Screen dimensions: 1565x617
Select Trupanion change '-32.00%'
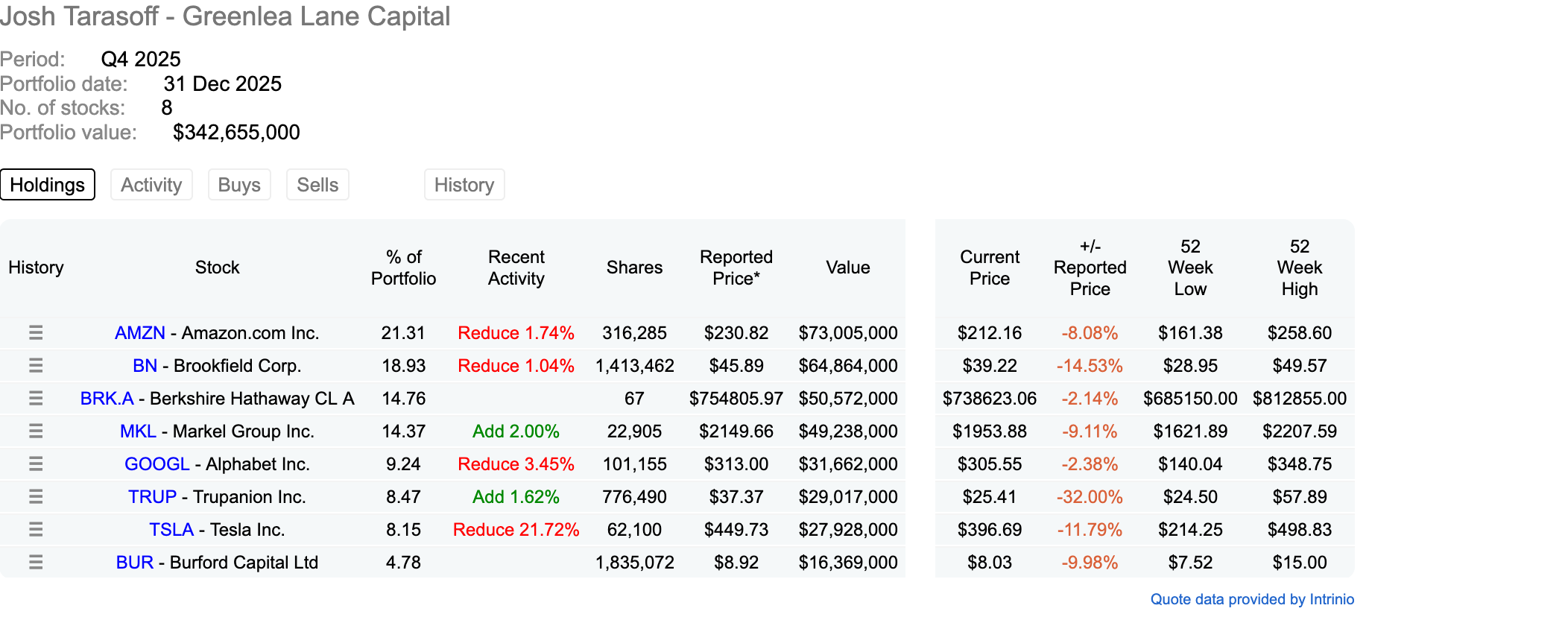click(x=1090, y=497)
